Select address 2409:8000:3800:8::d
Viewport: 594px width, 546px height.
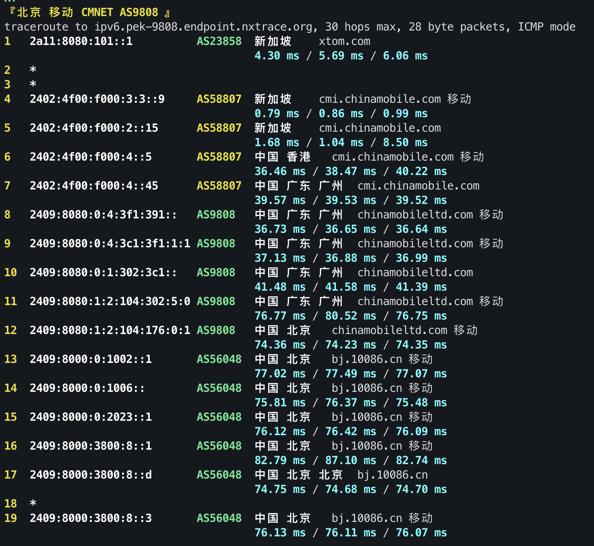[x=91, y=475]
